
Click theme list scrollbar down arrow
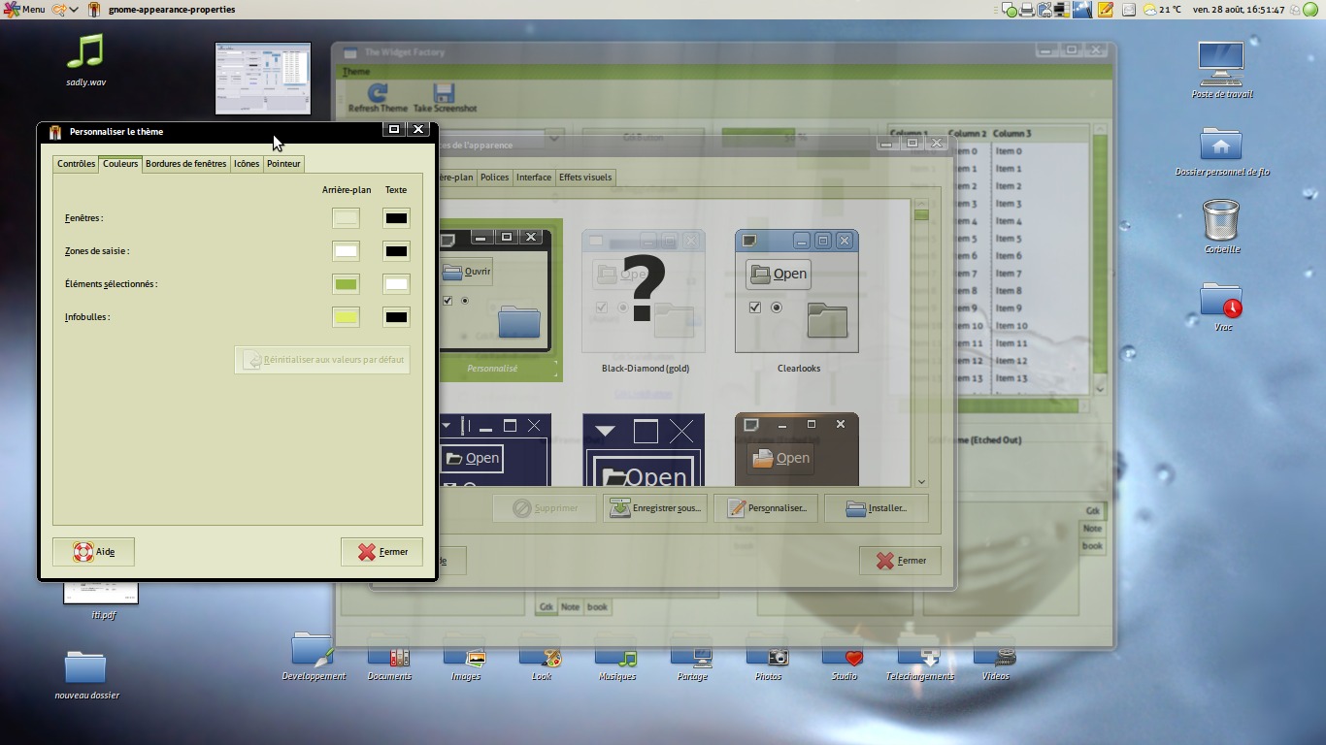pos(921,481)
